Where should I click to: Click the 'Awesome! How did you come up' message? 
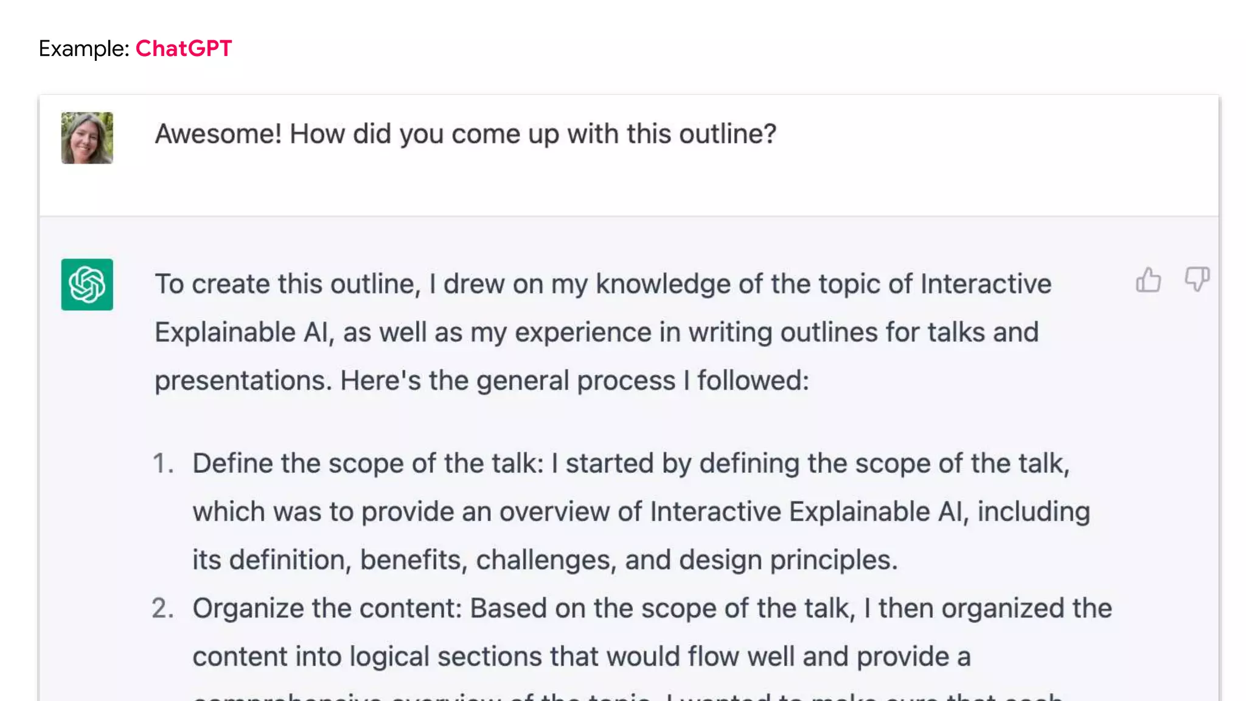tap(465, 134)
